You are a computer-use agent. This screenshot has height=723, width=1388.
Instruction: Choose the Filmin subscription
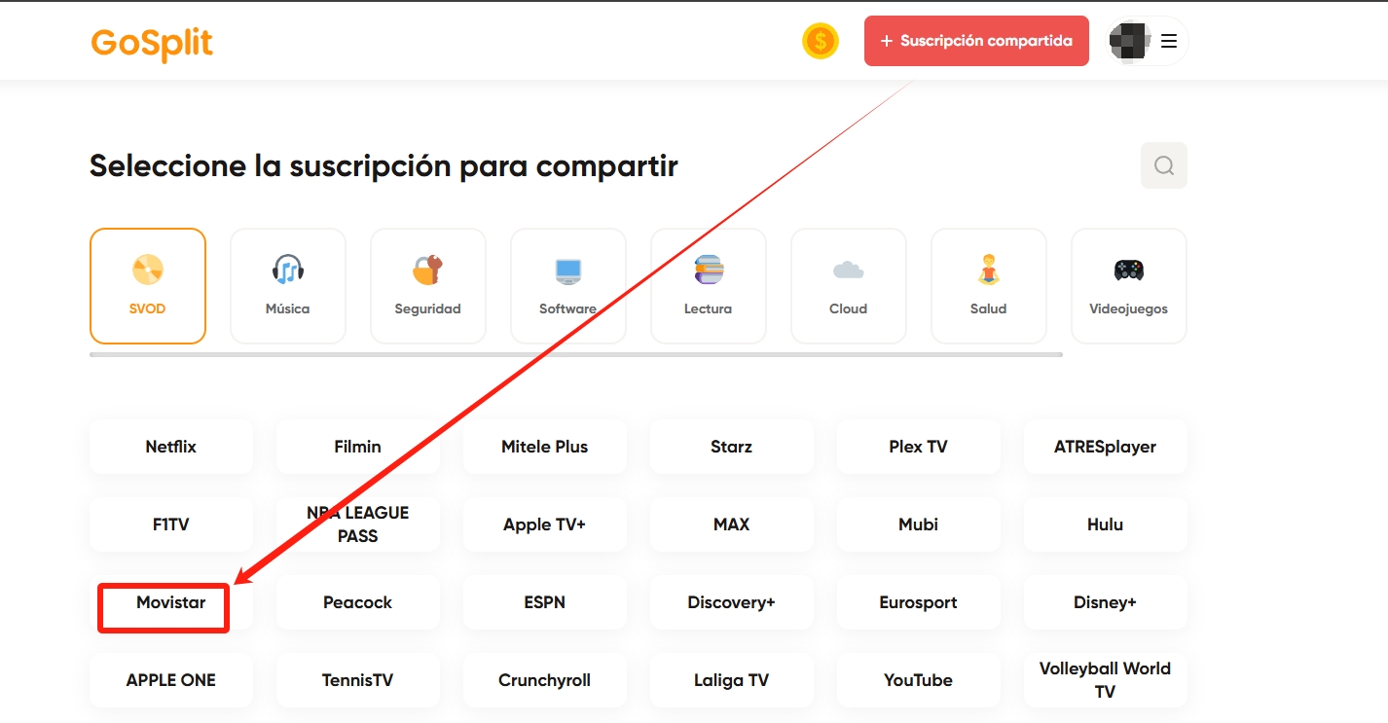click(358, 447)
